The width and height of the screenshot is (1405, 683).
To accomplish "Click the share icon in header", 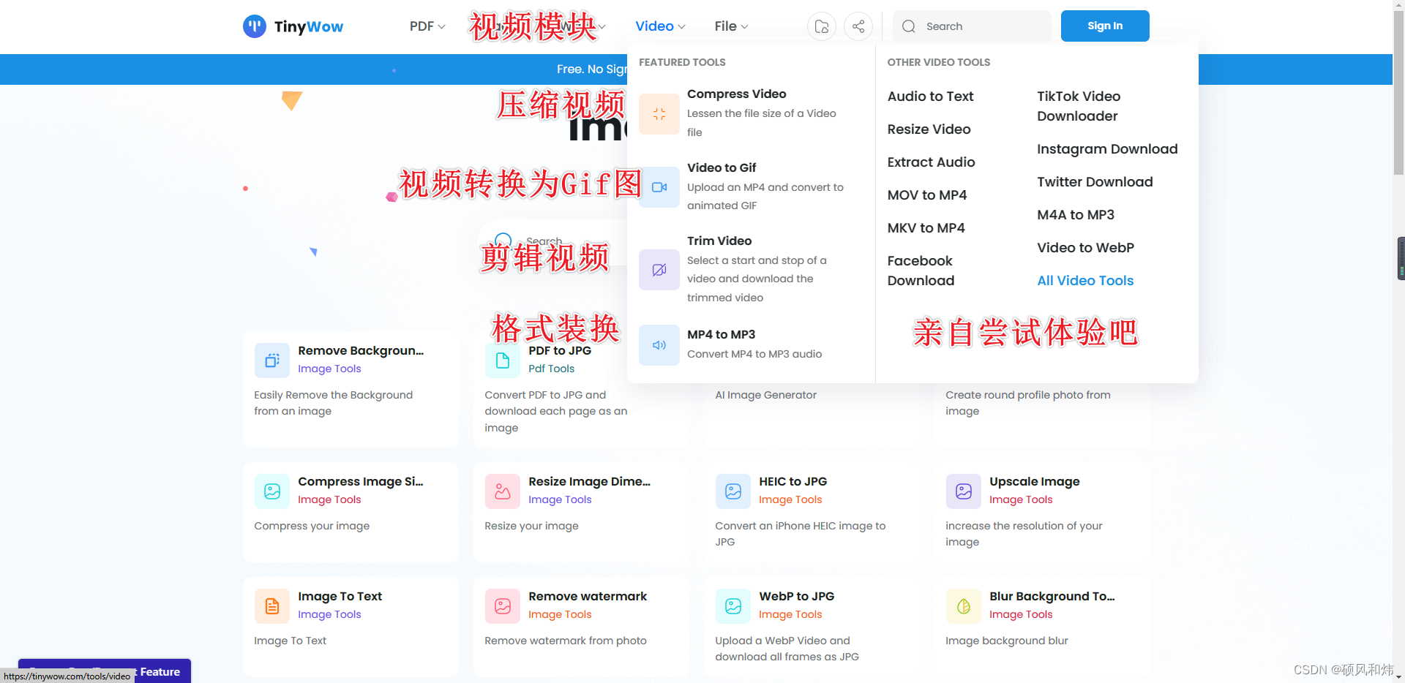I will pyautogui.click(x=858, y=26).
